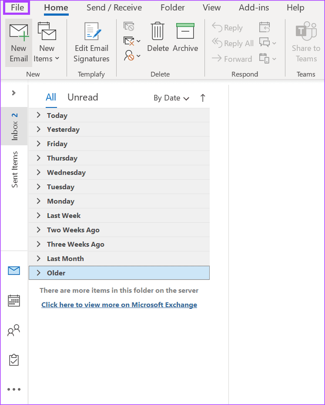This screenshot has height=405, width=325.
Task: Open the File tab
Action: tap(17, 7)
